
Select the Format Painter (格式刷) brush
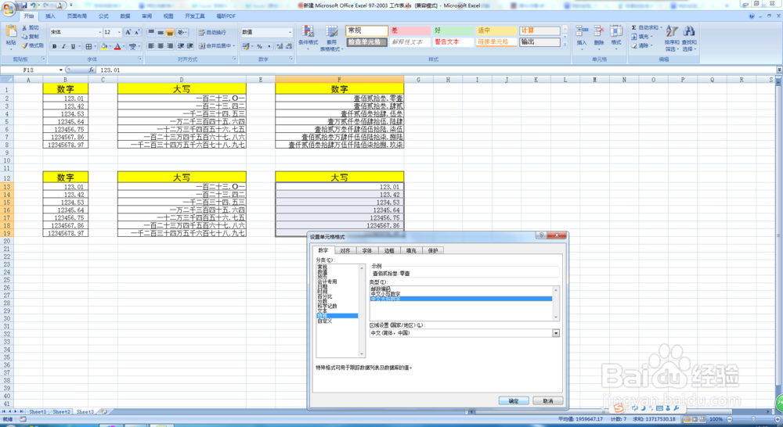coord(24,45)
